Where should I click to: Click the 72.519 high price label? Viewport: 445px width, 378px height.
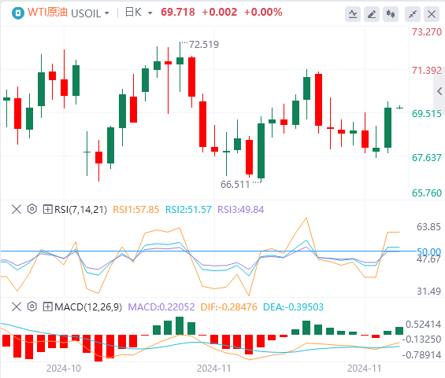pyautogui.click(x=204, y=45)
